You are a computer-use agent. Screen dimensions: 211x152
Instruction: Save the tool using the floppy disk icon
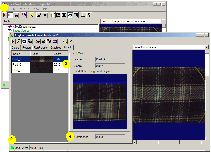click(x=43, y=41)
